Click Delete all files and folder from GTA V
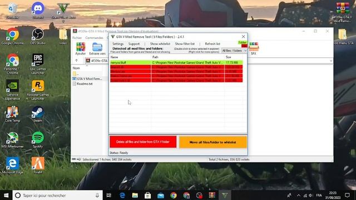Screen dimensions: 356x200 pyautogui.click(x=143, y=142)
